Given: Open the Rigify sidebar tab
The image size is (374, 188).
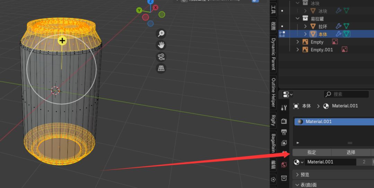Looking at the screenshot, I should 273,120.
